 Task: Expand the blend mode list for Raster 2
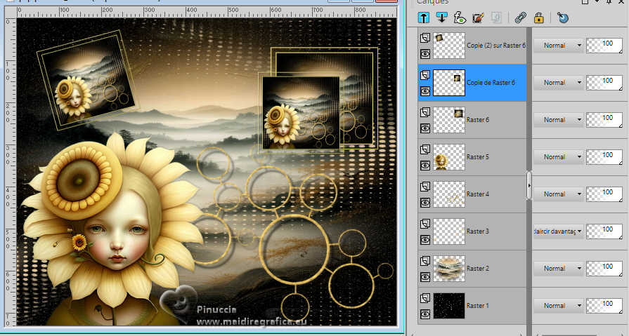pyautogui.click(x=559, y=269)
